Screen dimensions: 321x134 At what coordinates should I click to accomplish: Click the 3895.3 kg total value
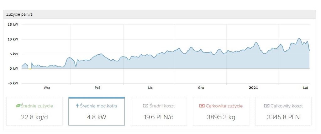coord(221,117)
